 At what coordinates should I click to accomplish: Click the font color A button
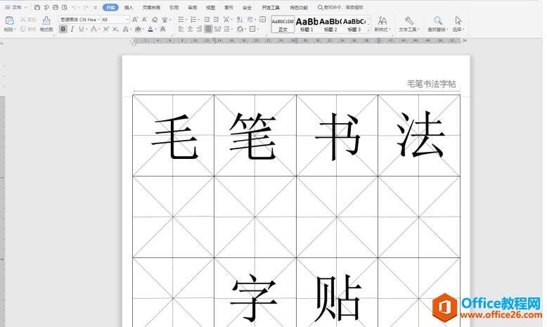coord(150,30)
